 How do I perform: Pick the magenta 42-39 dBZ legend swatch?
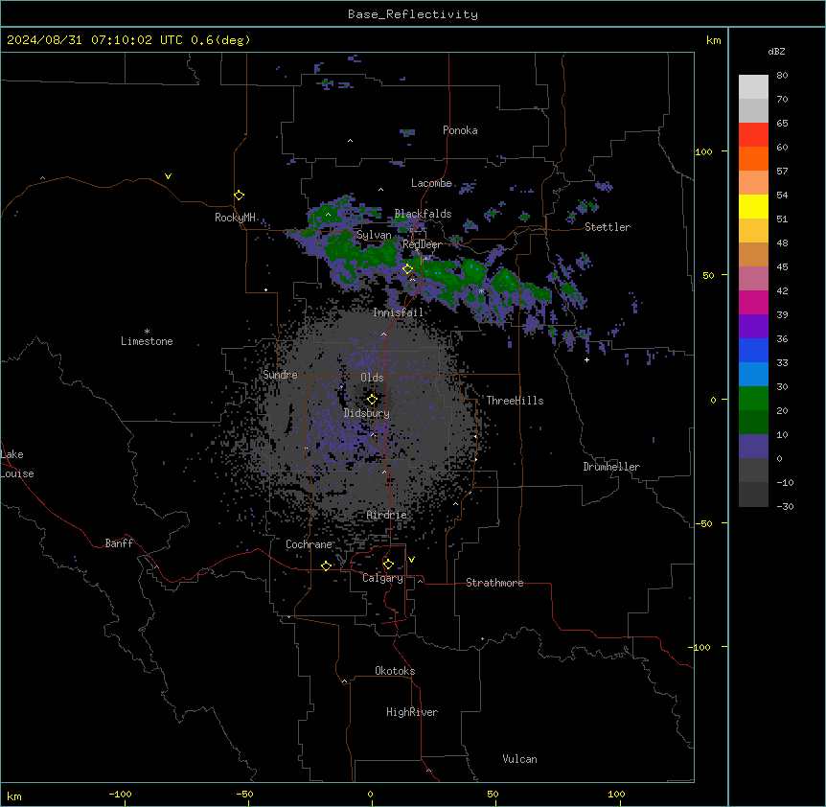point(753,302)
